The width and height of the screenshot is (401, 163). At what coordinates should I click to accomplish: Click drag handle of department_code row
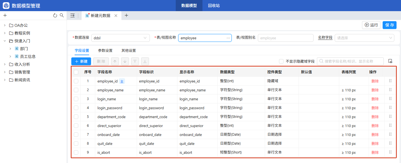pos(390,116)
